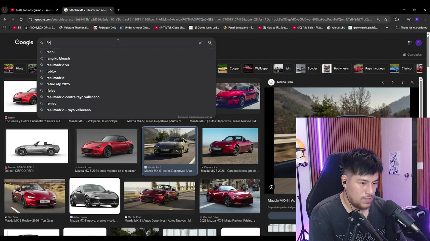The width and height of the screenshot is (430, 241).
Task: Open ruleta subs bookmark
Action: point(336,27)
